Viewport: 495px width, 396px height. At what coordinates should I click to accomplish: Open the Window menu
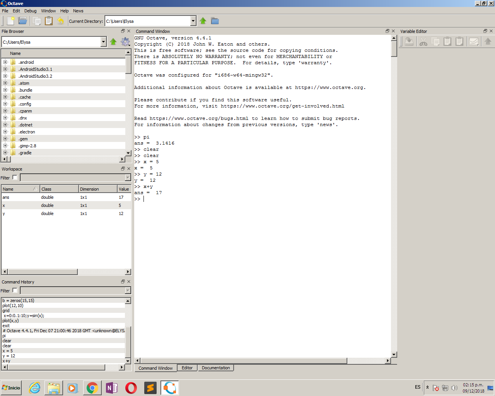click(x=48, y=11)
